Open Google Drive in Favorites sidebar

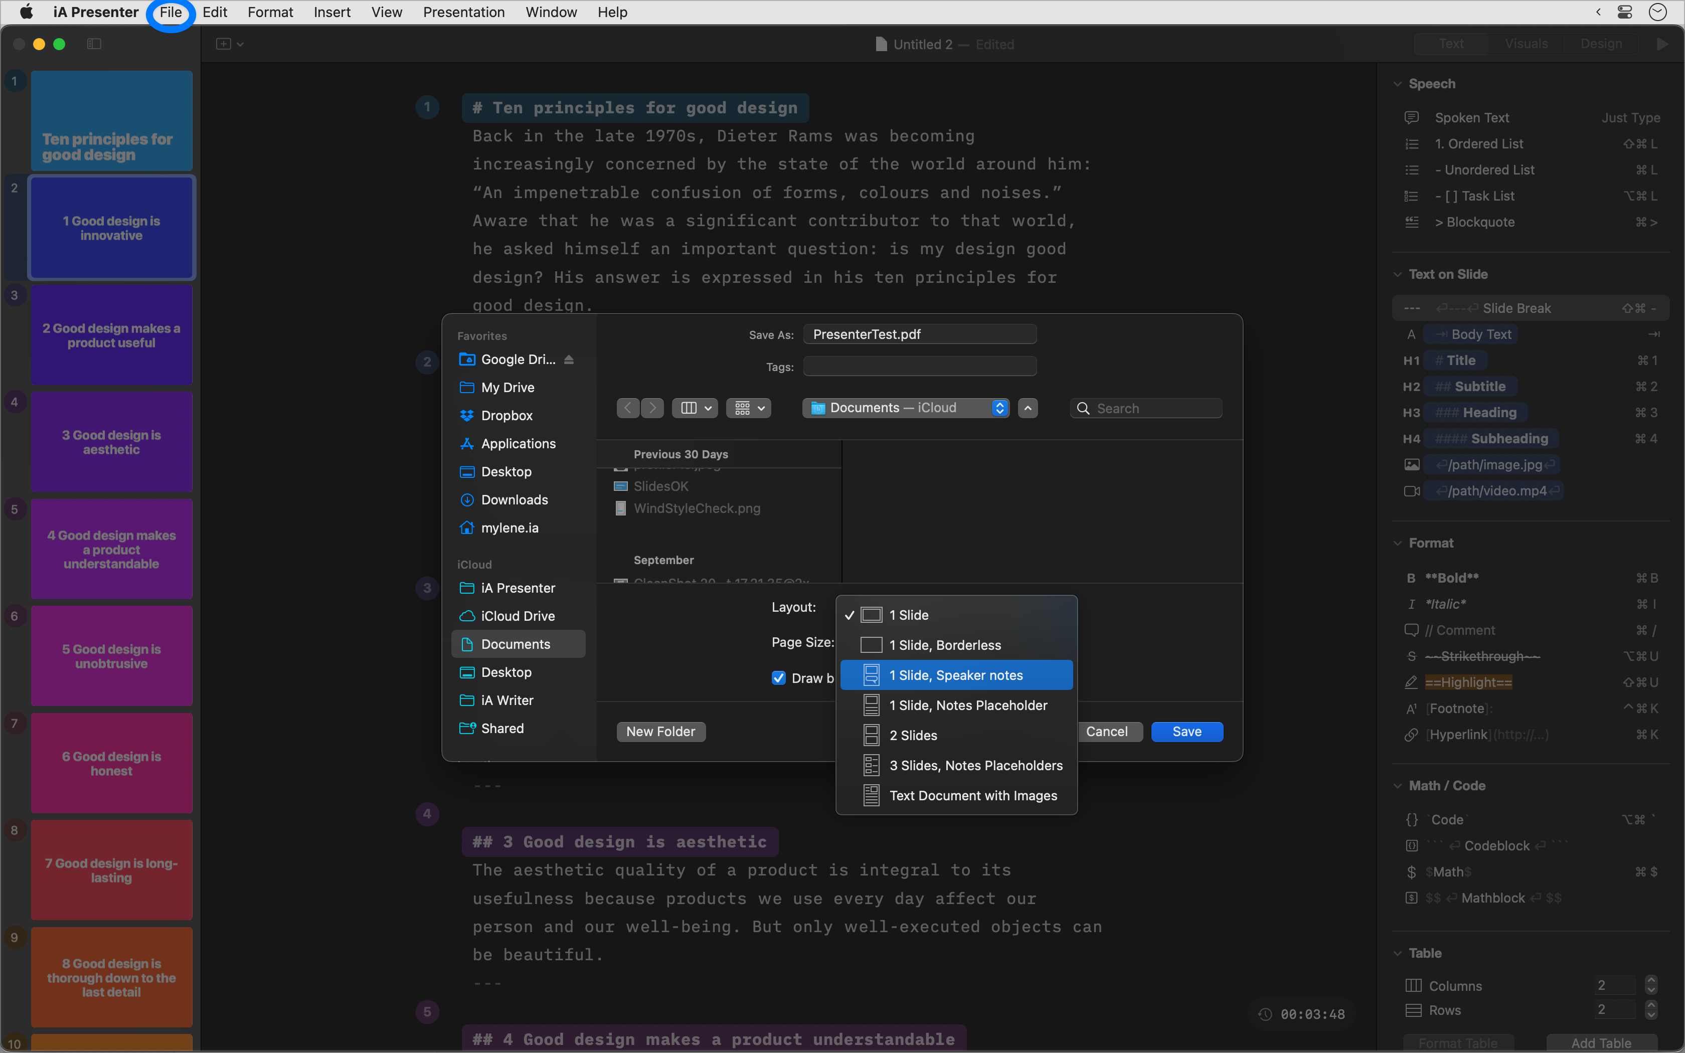point(518,360)
